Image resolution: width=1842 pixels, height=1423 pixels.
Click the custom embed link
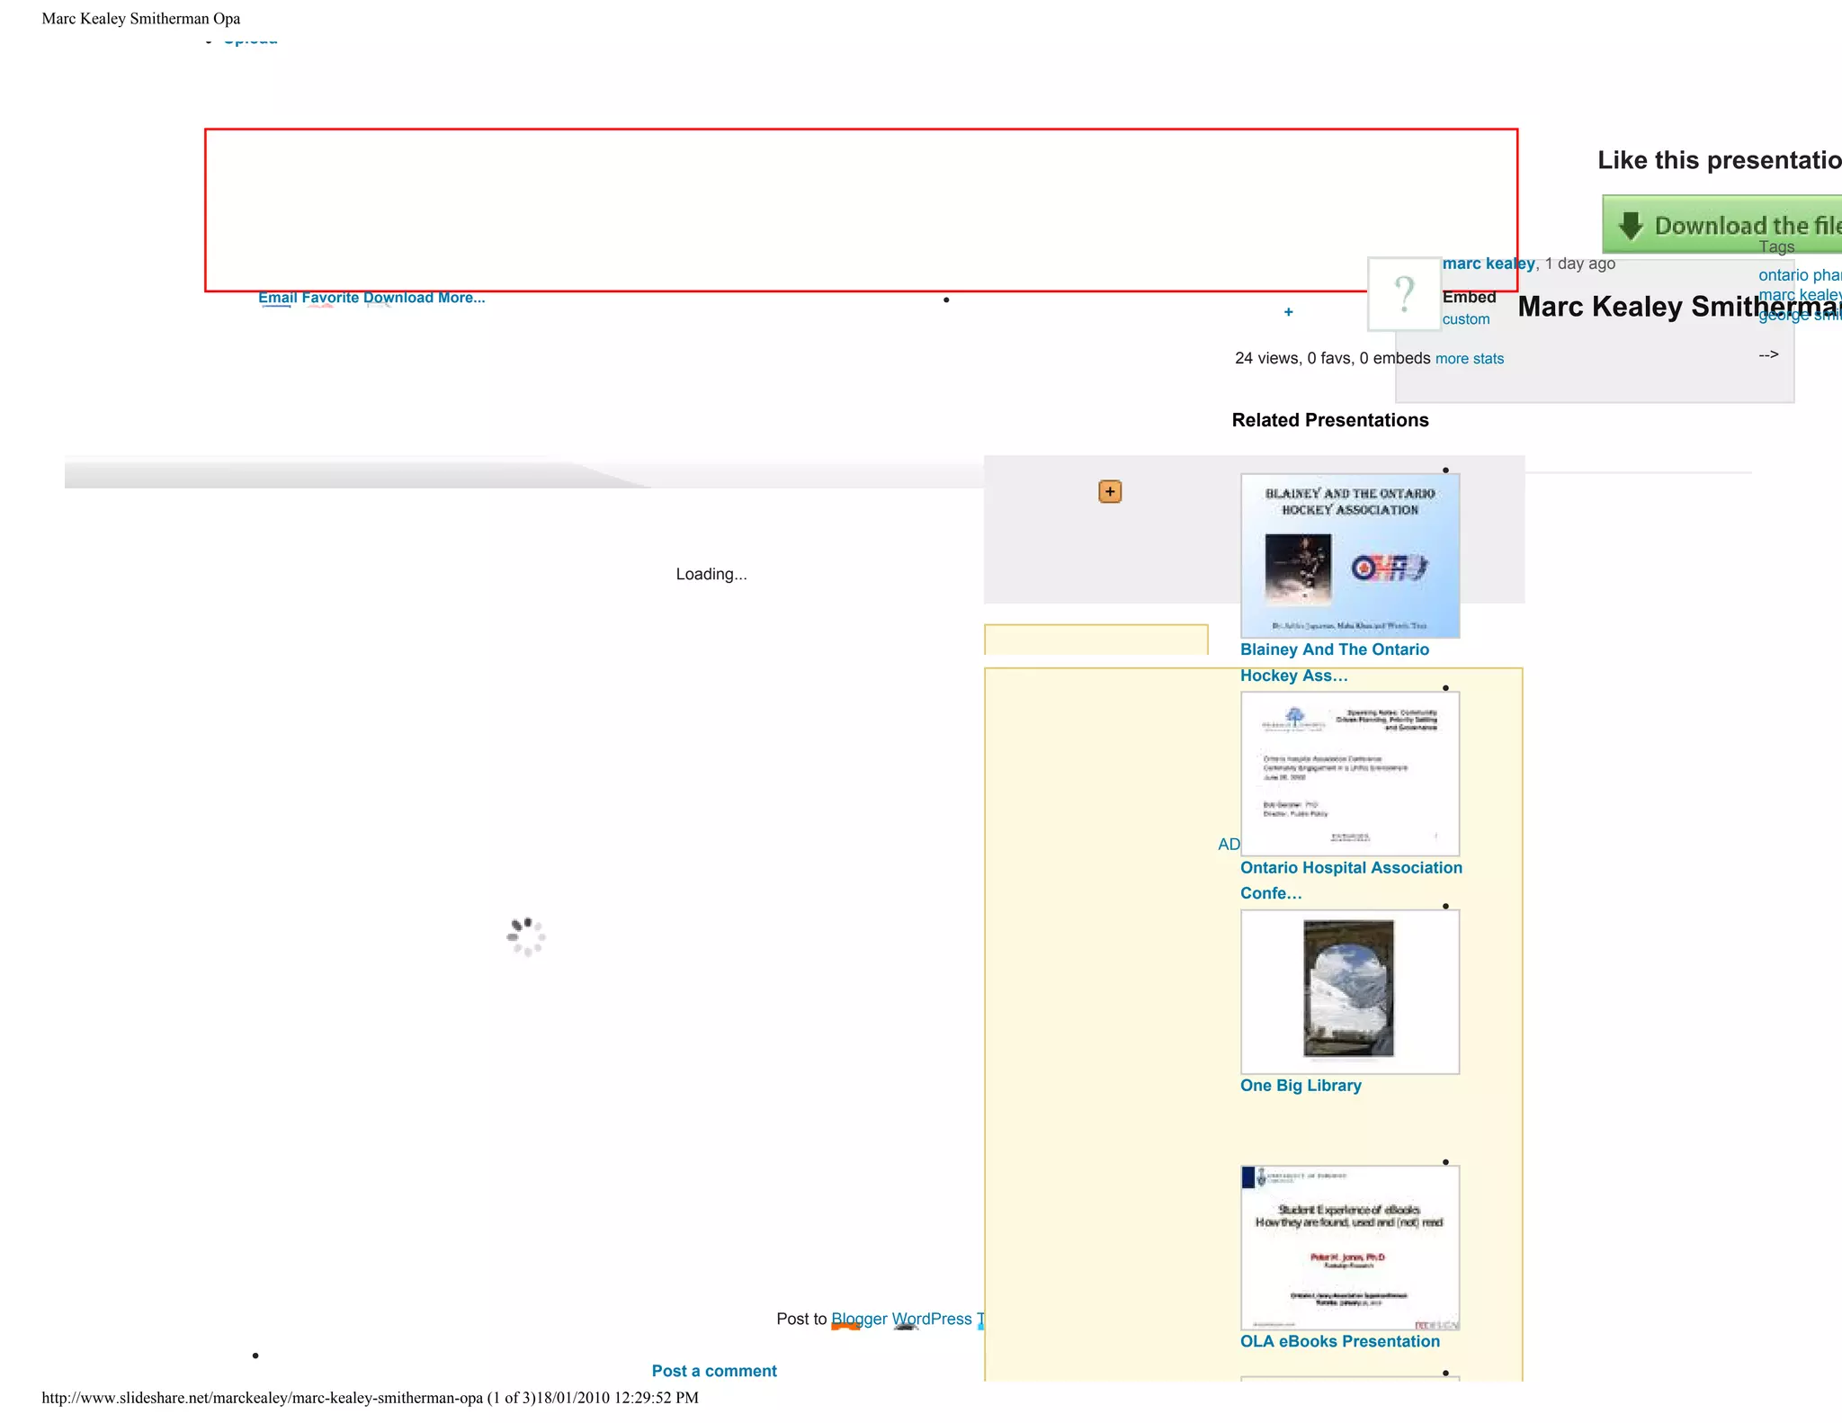pos(1465,319)
